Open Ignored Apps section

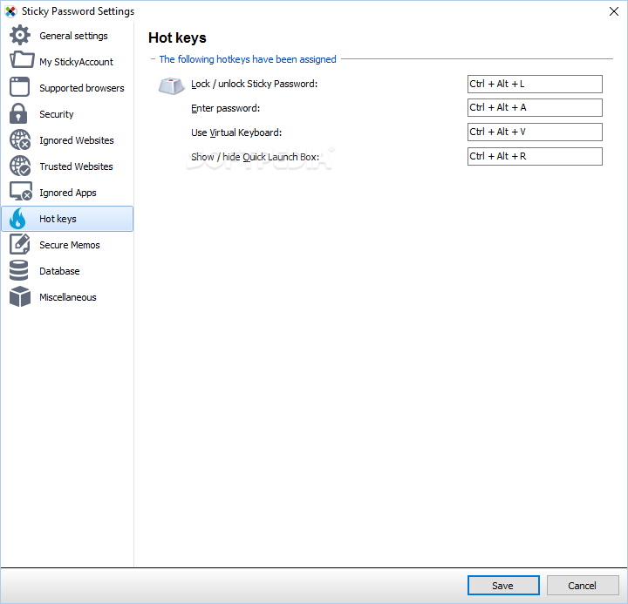[68, 193]
